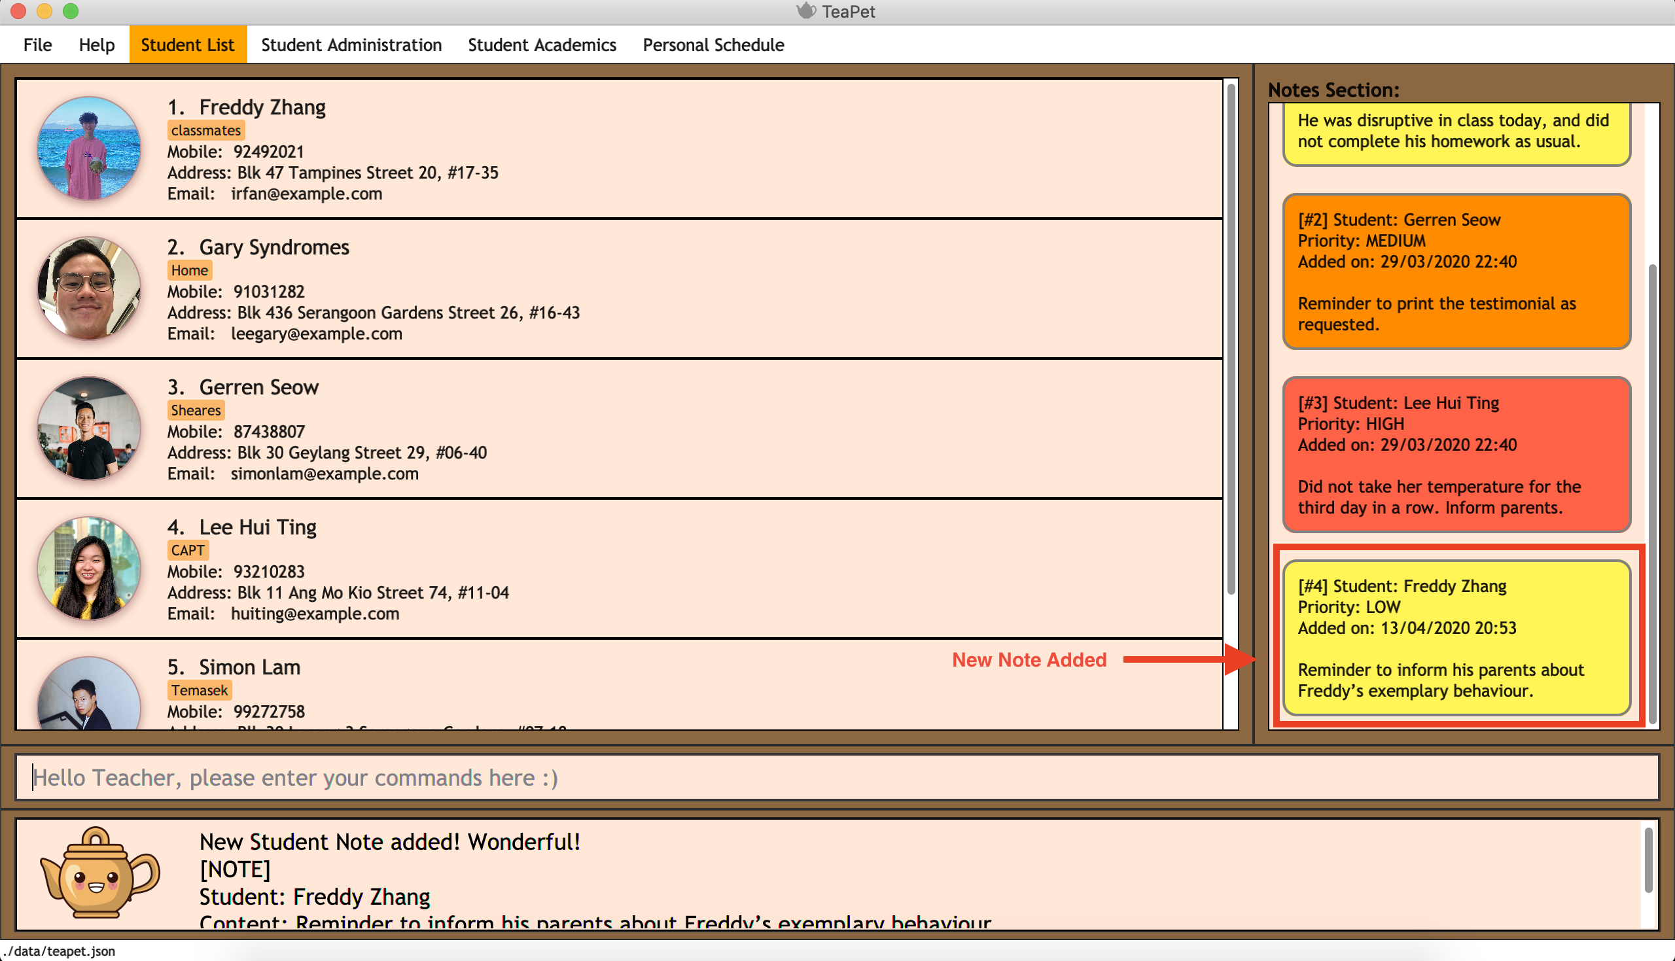Click email simonlam@example.com
The width and height of the screenshot is (1675, 961).
pyautogui.click(x=324, y=473)
